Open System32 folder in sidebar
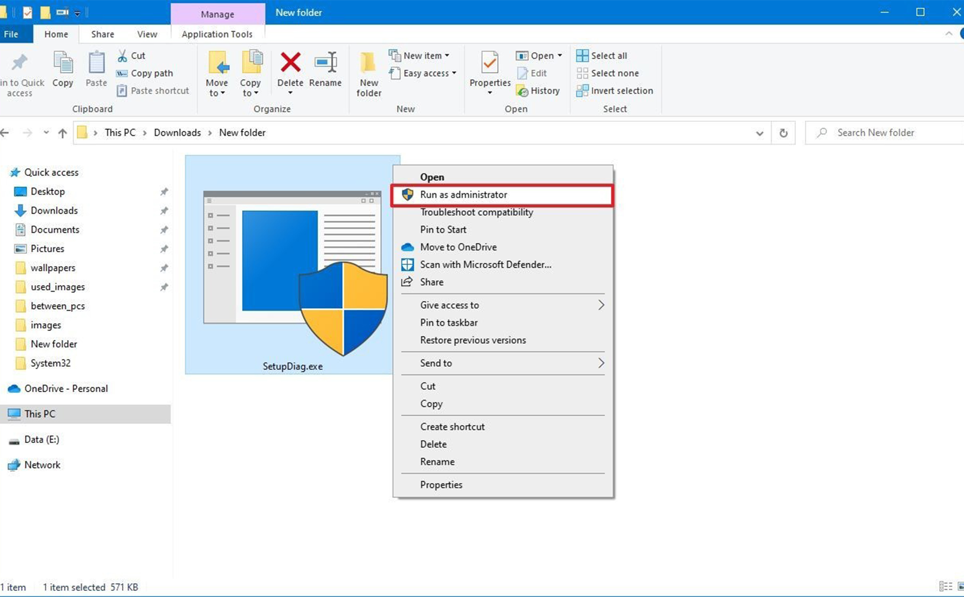Image resolution: width=964 pixels, height=597 pixels. coord(50,363)
